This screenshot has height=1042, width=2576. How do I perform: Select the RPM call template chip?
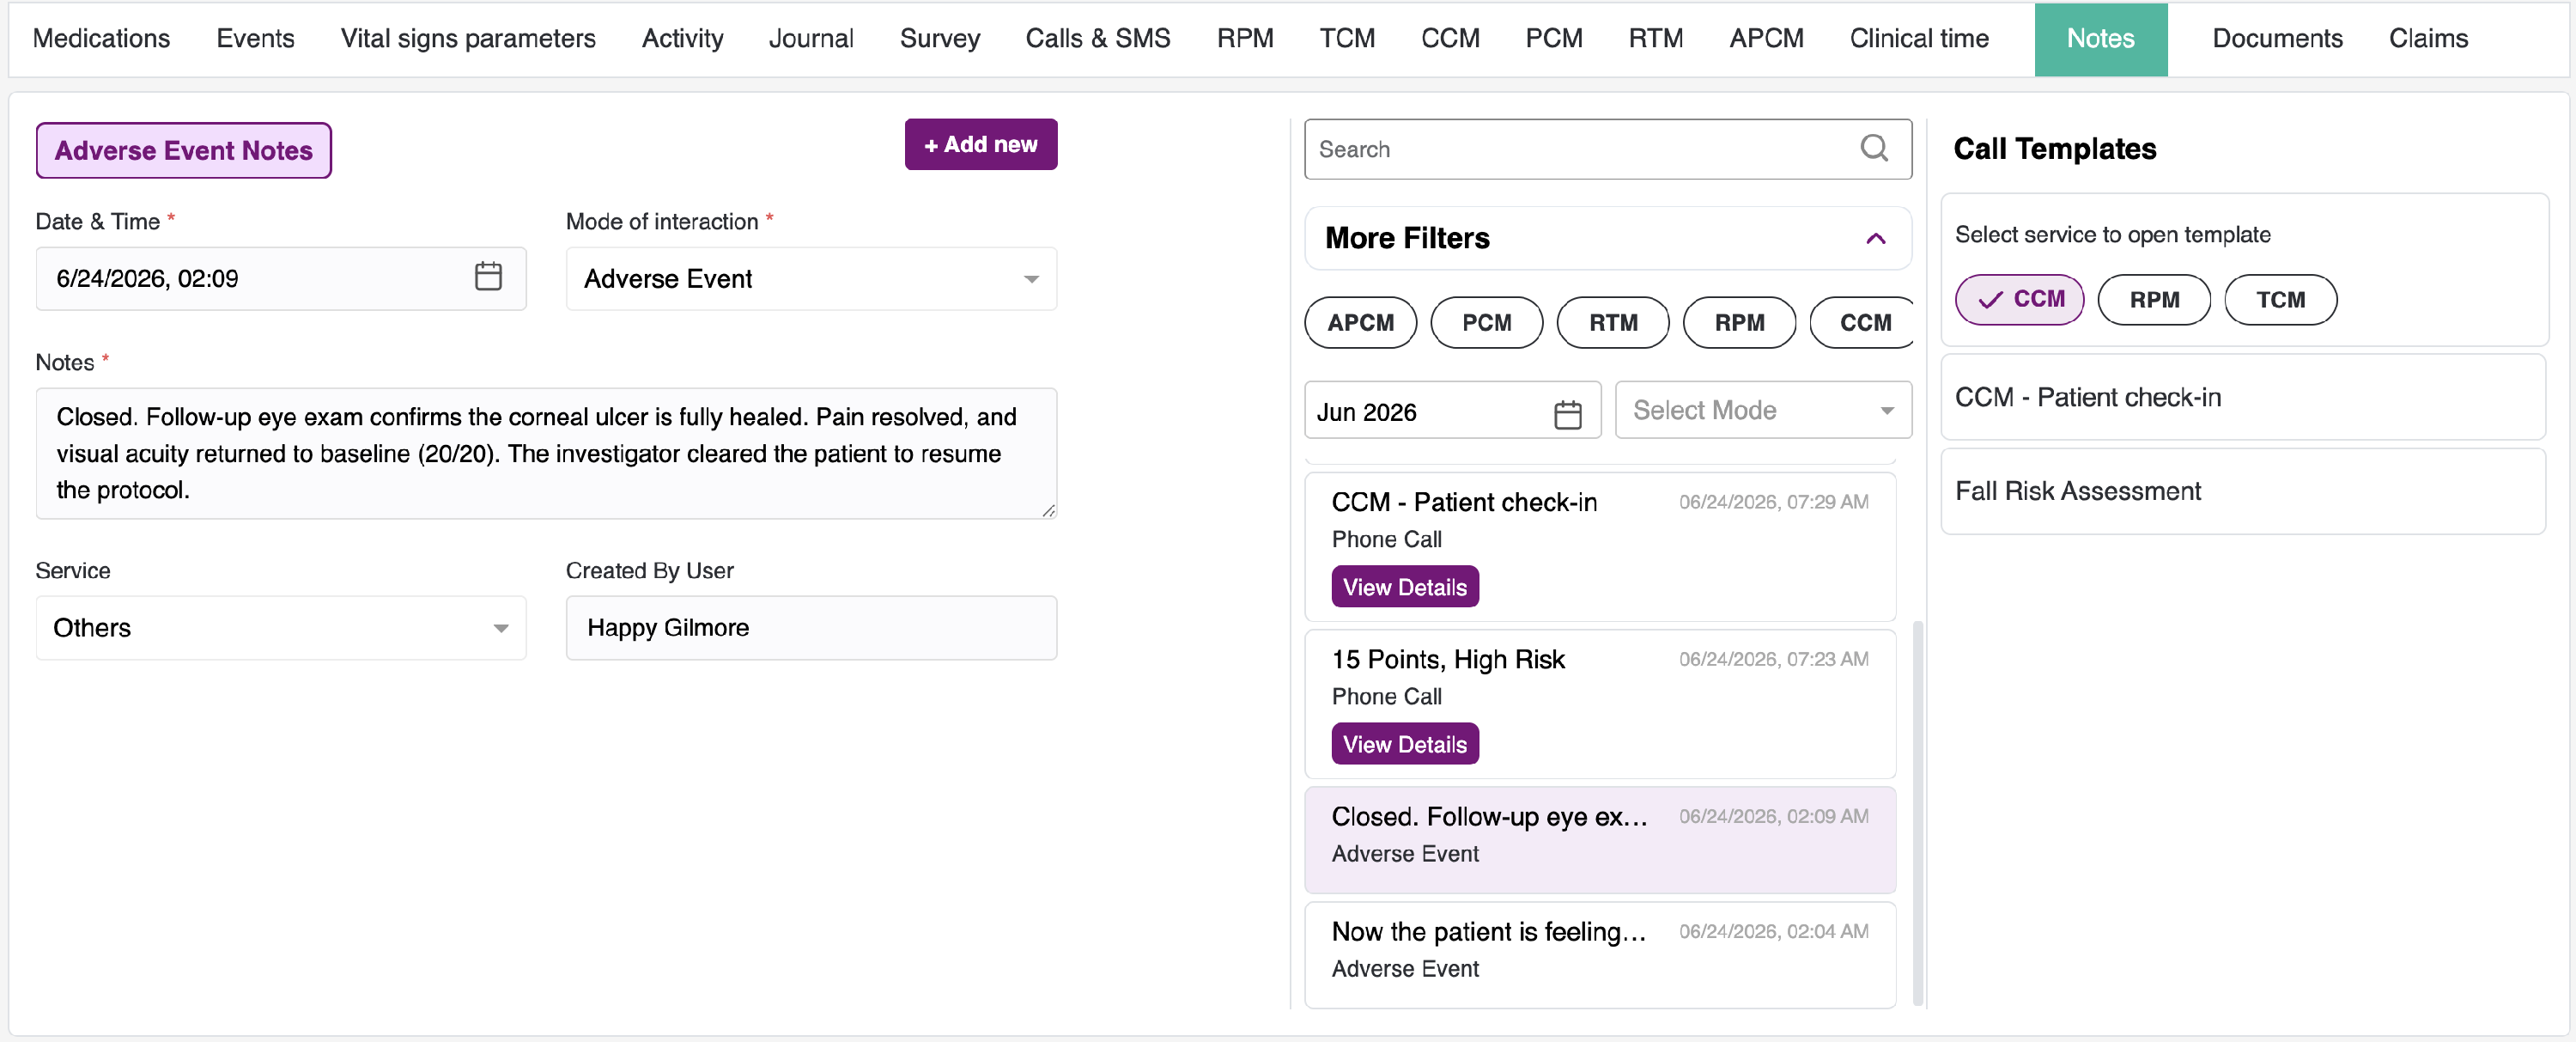point(2154,300)
